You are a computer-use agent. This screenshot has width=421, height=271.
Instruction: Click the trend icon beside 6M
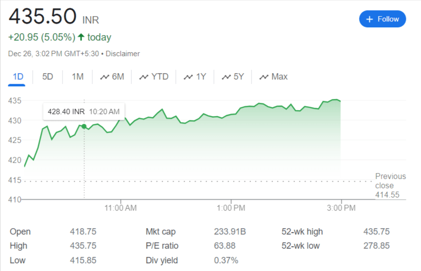(x=105, y=77)
